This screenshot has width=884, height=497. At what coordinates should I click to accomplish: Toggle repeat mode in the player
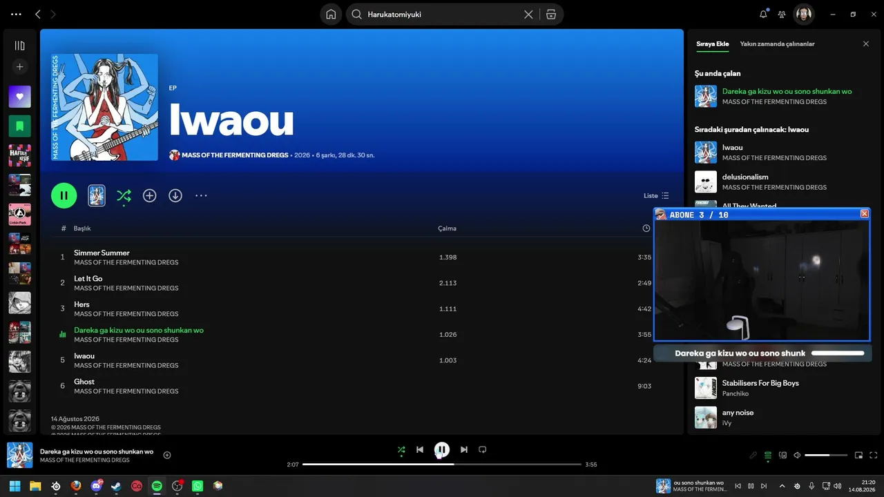click(483, 449)
